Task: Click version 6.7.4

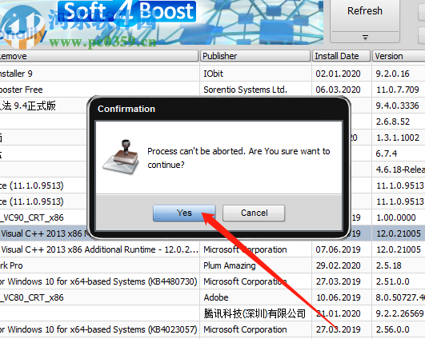Action: (387, 154)
